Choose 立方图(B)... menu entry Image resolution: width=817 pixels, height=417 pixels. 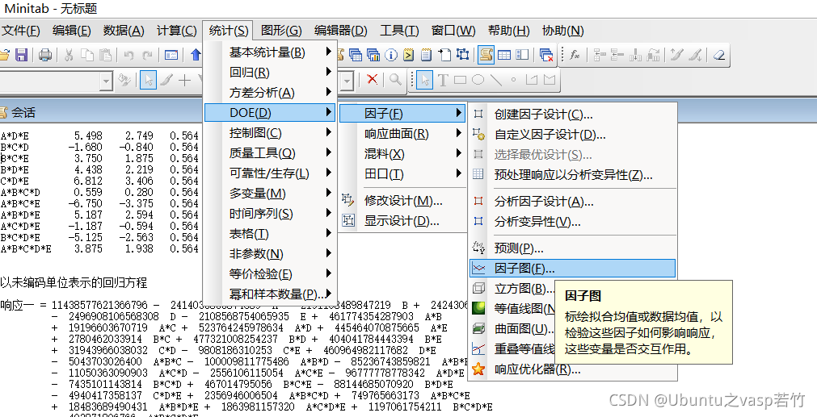(x=511, y=289)
